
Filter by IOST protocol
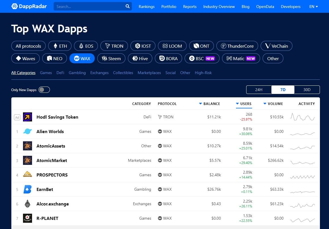click(x=143, y=46)
